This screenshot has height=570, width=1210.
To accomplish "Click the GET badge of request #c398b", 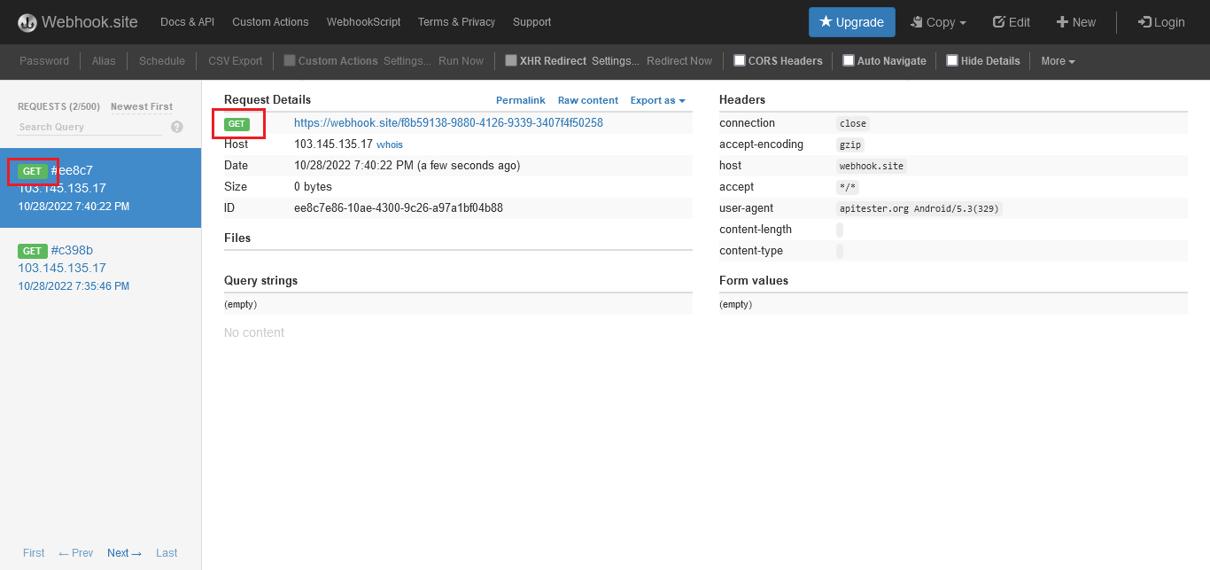I will click(x=32, y=251).
